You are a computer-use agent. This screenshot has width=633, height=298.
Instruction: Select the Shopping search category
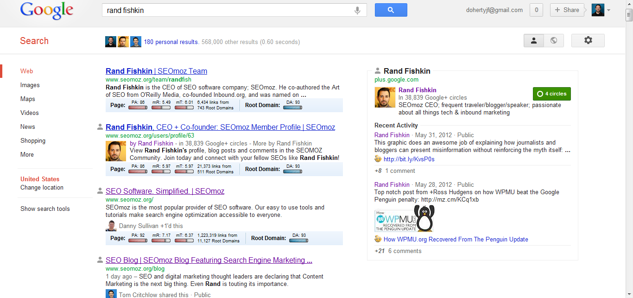[x=33, y=140]
